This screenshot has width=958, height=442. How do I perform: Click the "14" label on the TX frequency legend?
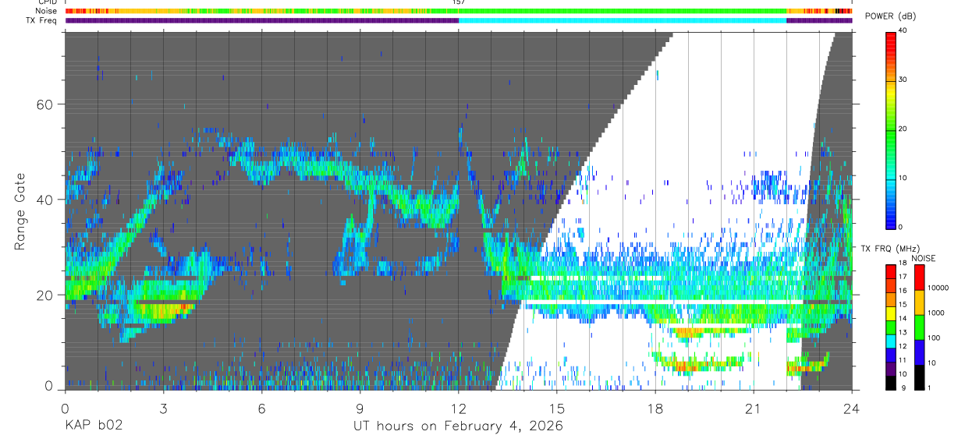[x=903, y=319]
